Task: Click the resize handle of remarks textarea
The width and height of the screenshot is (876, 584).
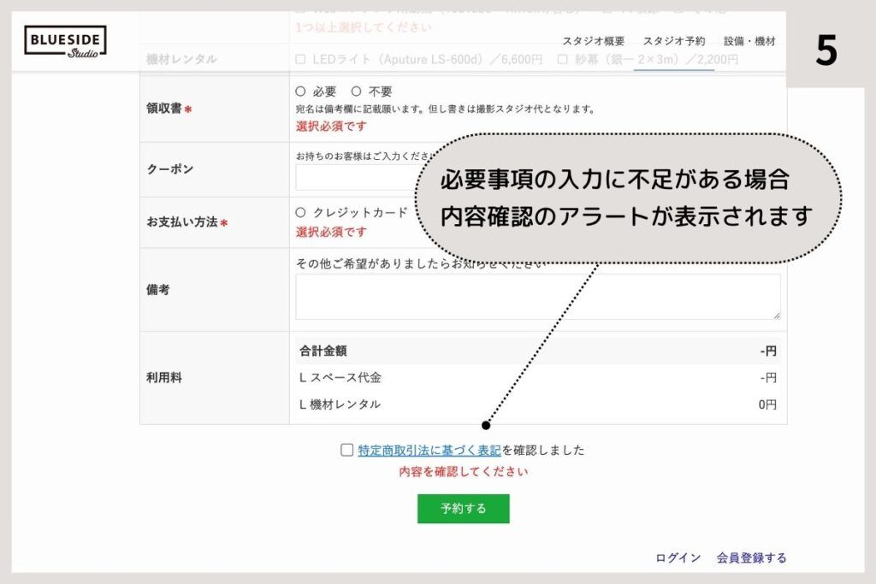Action: click(777, 316)
